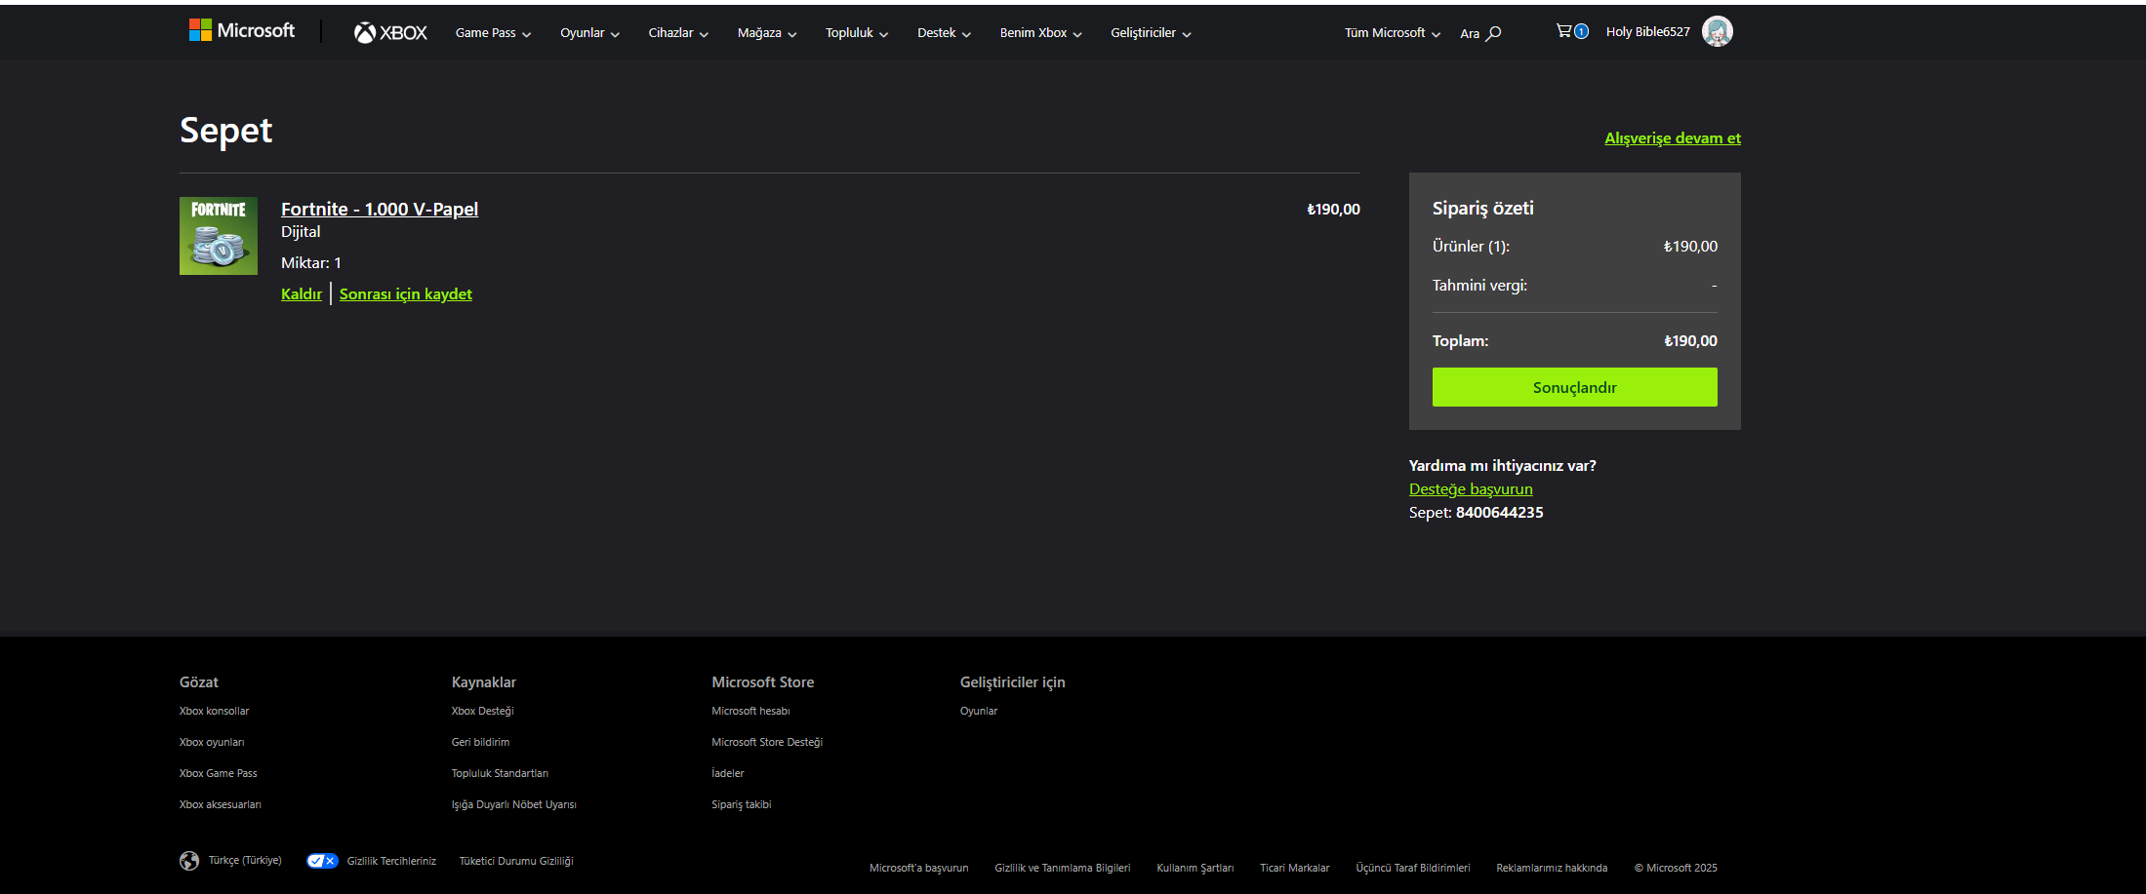This screenshot has height=894, width=2146.
Task: Click the Fortnite V-Bucks thumbnail
Action: tap(219, 236)
